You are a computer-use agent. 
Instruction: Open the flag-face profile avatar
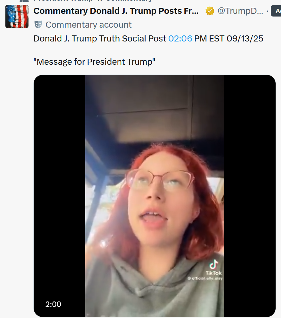coord(17,16)
